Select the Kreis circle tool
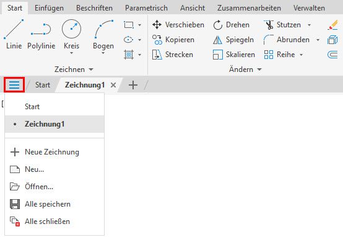 pos(71,34)
